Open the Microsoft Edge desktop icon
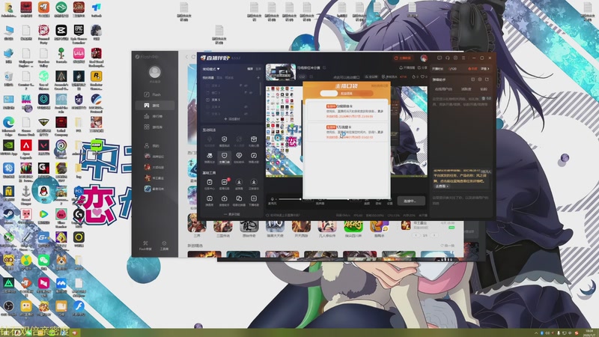Image resolution: width=599 pixels, height=337 pixels. pyautogui.click(x=8, y=125)
